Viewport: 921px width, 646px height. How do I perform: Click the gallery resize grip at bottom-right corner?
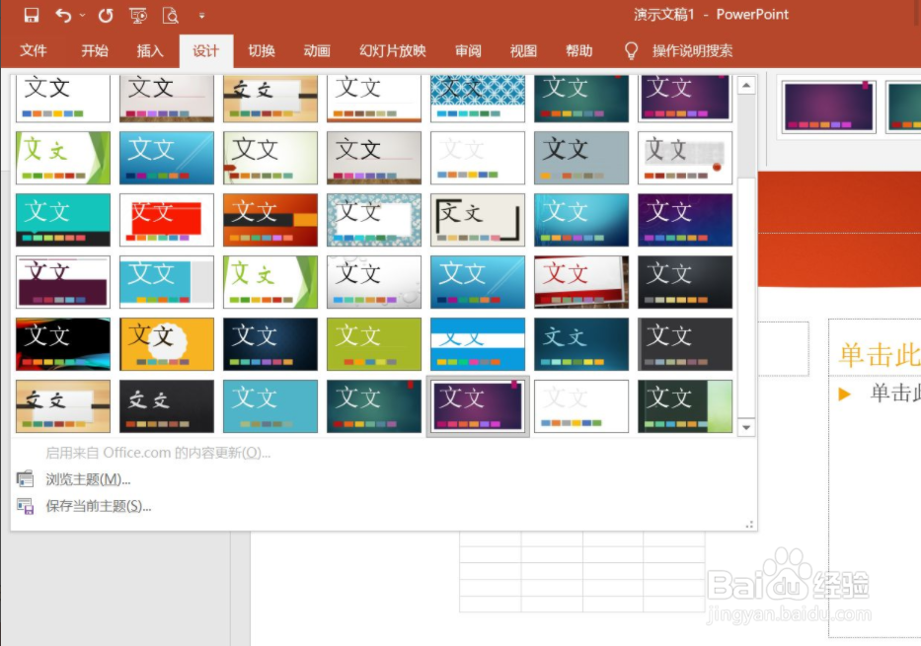click(x=749, y=525)
